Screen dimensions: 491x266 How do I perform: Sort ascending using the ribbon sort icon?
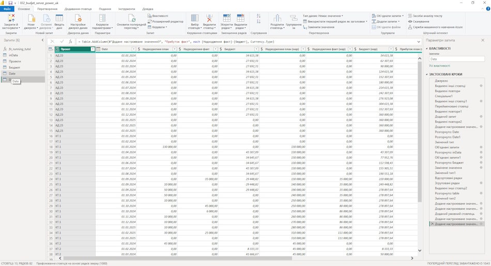pyautogui.click(x=258, y=15)
